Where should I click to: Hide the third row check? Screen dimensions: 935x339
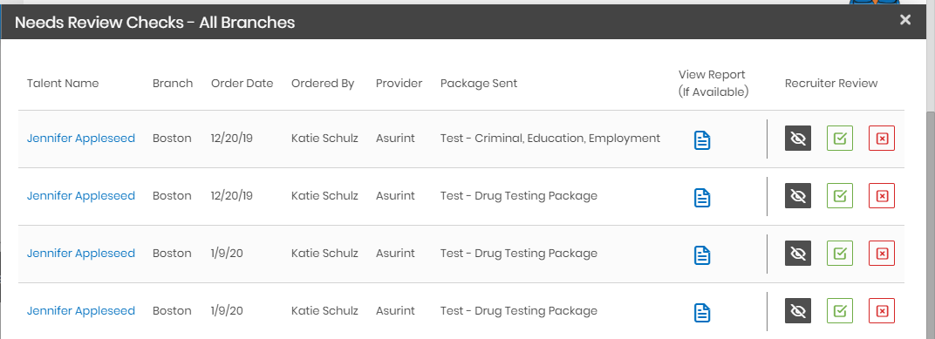coord(798,254)
